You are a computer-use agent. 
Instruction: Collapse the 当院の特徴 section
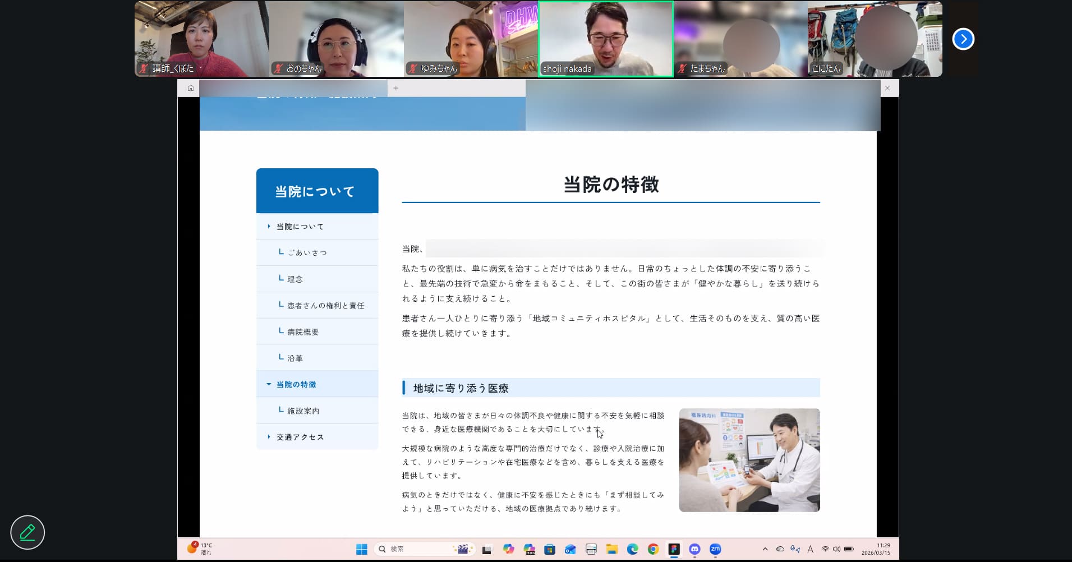tap(268, 384)
